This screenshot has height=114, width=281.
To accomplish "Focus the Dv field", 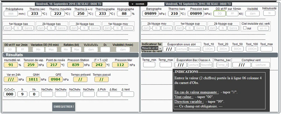I will pos(105,49).
